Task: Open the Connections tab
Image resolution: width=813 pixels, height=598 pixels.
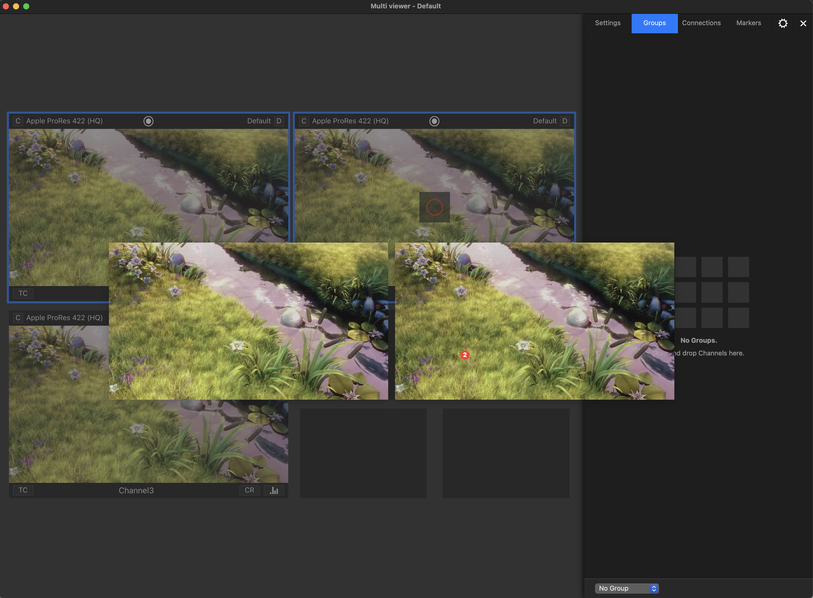Action: [702, 23]
